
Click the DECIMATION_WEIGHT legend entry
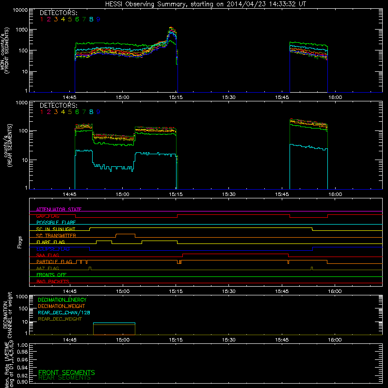[x=62, y=306]
